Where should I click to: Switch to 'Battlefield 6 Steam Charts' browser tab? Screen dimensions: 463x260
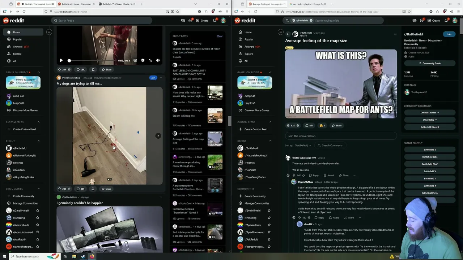pos(116,4)
